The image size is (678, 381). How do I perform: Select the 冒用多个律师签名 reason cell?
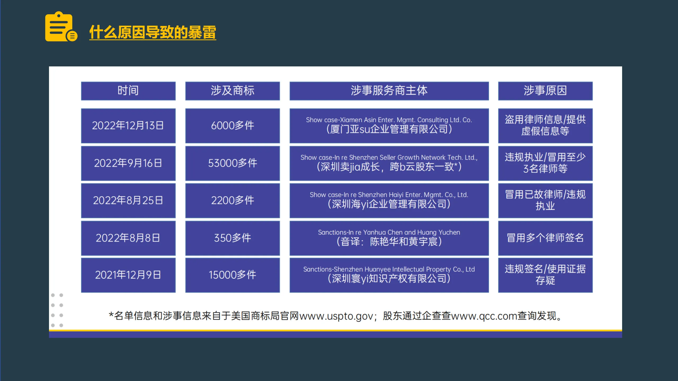545,238
